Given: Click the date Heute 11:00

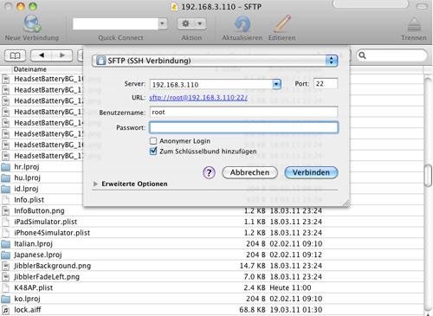Looking at the screenshot, I should [x=290, y=287].
